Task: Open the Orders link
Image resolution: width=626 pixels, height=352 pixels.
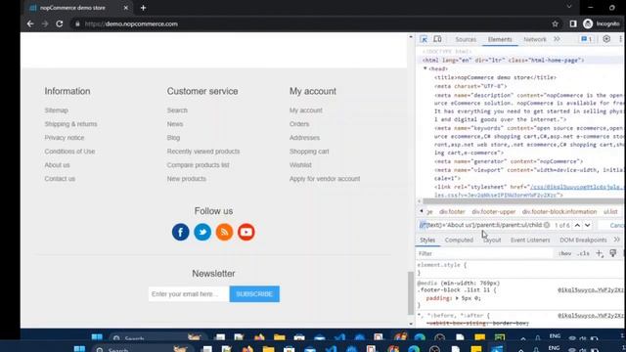Action: pyautogui.click(x=299, y=124)
